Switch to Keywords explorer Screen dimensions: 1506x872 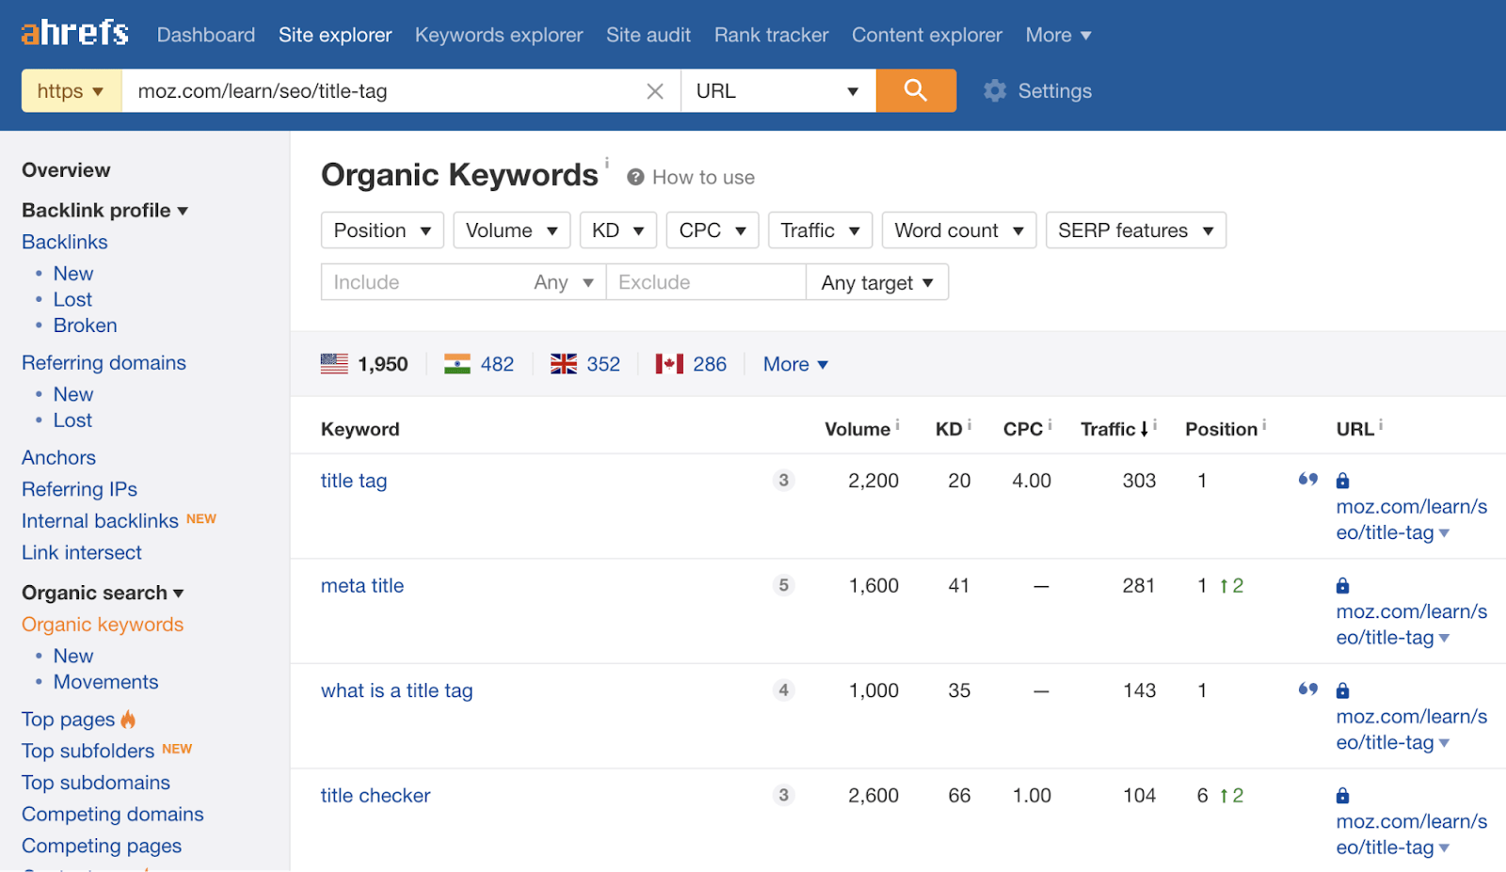(499, 35)
